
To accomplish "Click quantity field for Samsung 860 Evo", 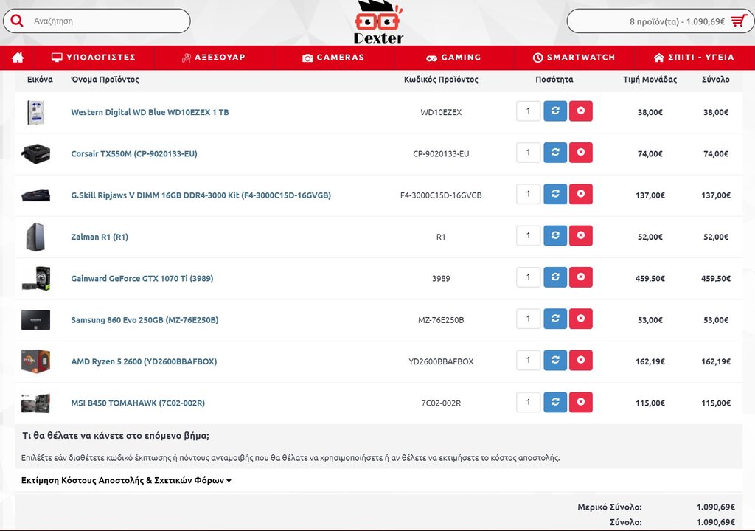I will point(528,319).
